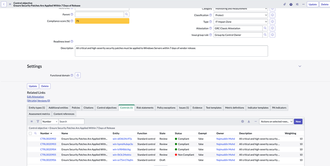This screenshot has width=330, height=166.
Task: Collapse the Settings section chevron
Action: (300, 66)
